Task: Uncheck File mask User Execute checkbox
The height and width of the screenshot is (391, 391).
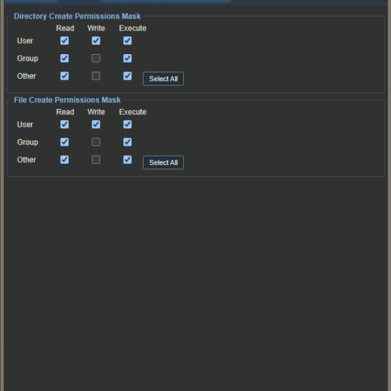Action: [128, 124]
